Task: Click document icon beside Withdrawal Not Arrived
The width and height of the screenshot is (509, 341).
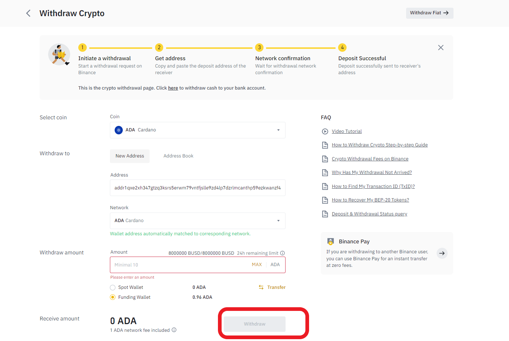Action: pyautogui.click(x=325, y=173)
